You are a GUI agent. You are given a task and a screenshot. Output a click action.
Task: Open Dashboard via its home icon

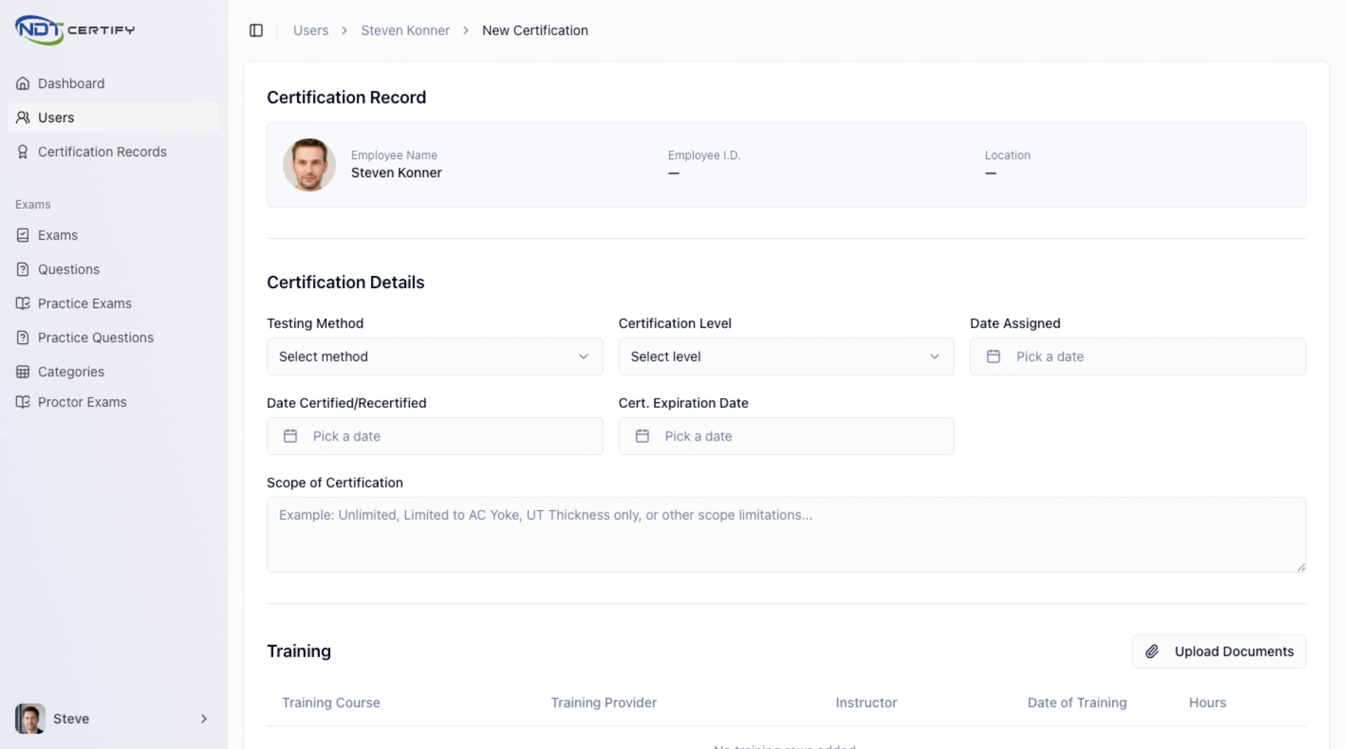coord(22,83)
